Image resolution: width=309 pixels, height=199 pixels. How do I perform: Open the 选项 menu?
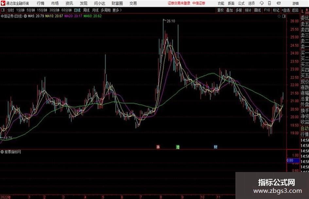coord(251,3)
